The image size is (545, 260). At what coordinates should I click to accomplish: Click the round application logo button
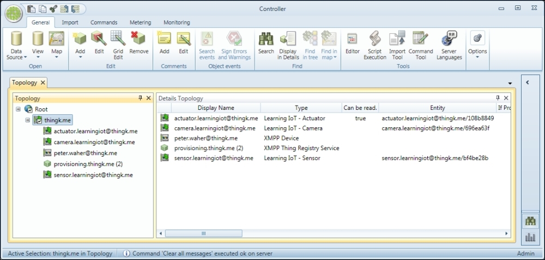(x=14, y=14)
